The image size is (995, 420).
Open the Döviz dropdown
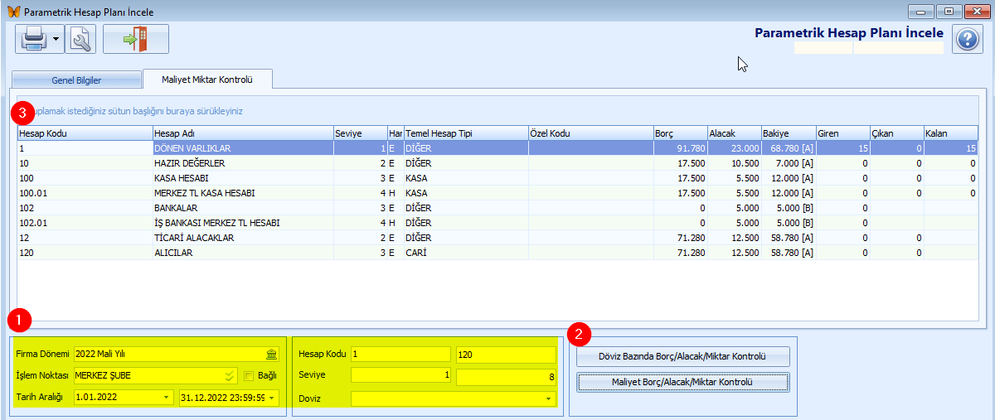coord(548,398)
